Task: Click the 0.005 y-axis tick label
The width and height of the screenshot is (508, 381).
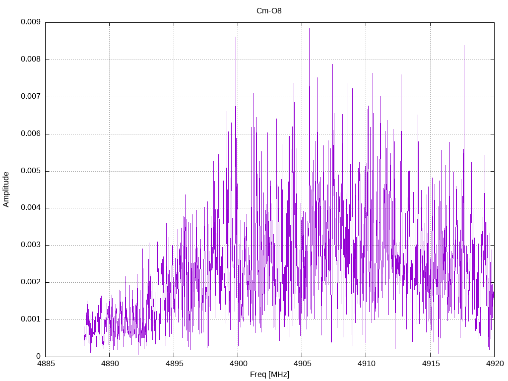Action: pyautogui.click(x=31, y=171)
